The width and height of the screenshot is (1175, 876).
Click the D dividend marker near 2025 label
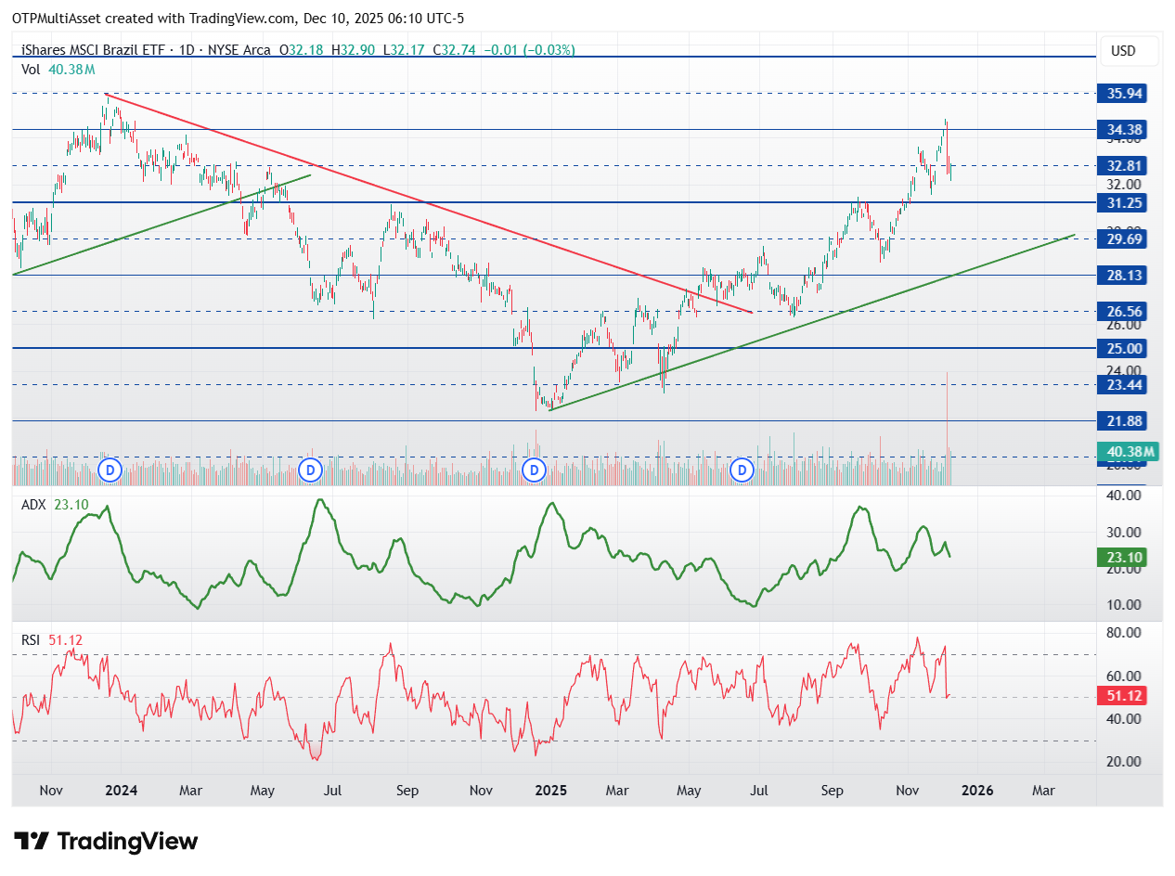pyautogui.click(x=534, y=470)
